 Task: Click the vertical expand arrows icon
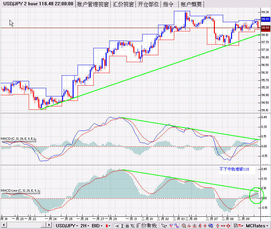(x=200, y=226)
